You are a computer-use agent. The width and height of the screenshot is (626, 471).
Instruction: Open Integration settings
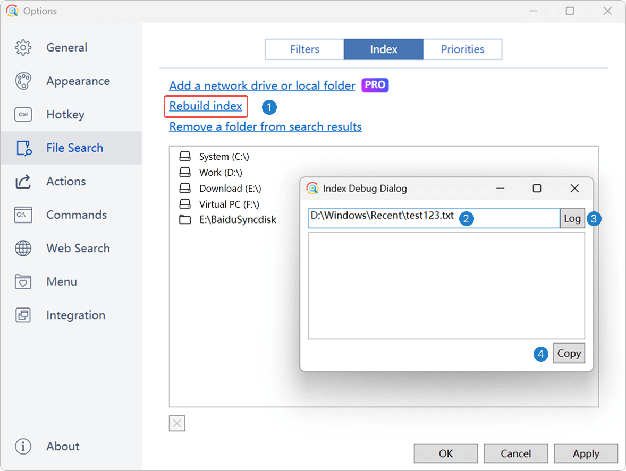point(71,315)
